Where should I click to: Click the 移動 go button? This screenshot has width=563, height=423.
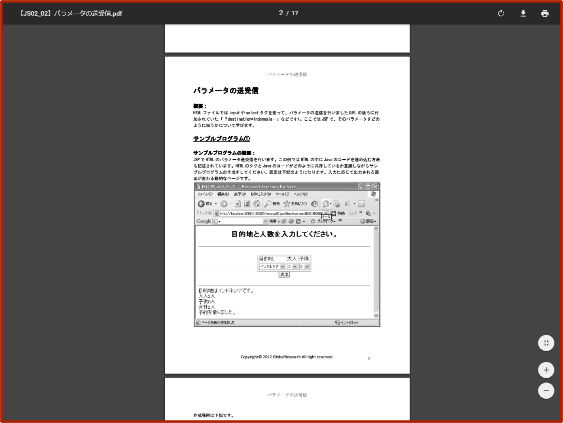point(338,213)
